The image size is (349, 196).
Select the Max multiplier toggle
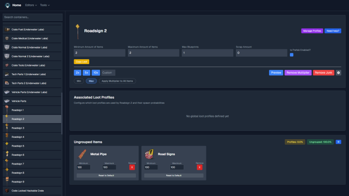point(91,81)
